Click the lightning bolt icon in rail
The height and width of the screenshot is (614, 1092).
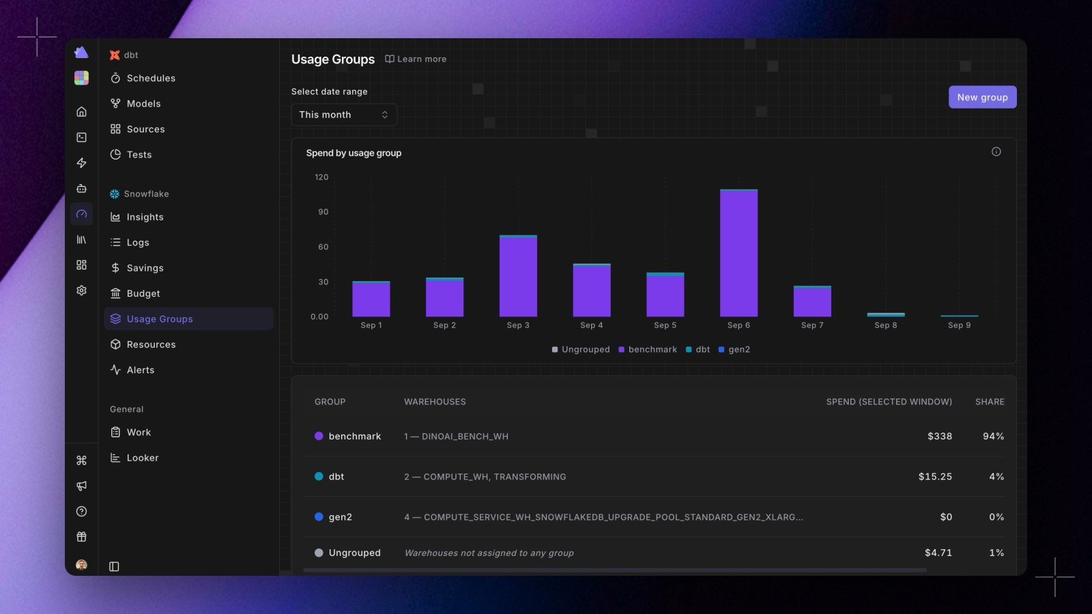click(x=81, y=163)
